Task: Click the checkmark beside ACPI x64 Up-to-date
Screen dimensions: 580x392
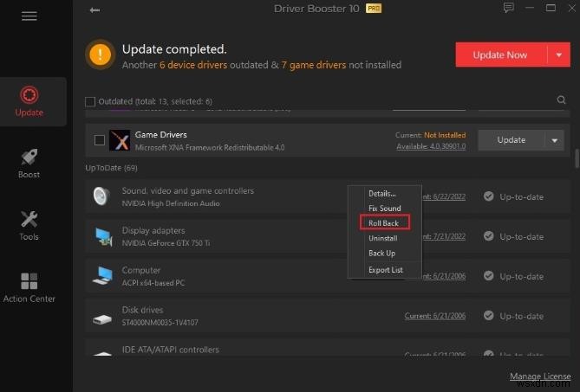Action: (x=489, y=276)
